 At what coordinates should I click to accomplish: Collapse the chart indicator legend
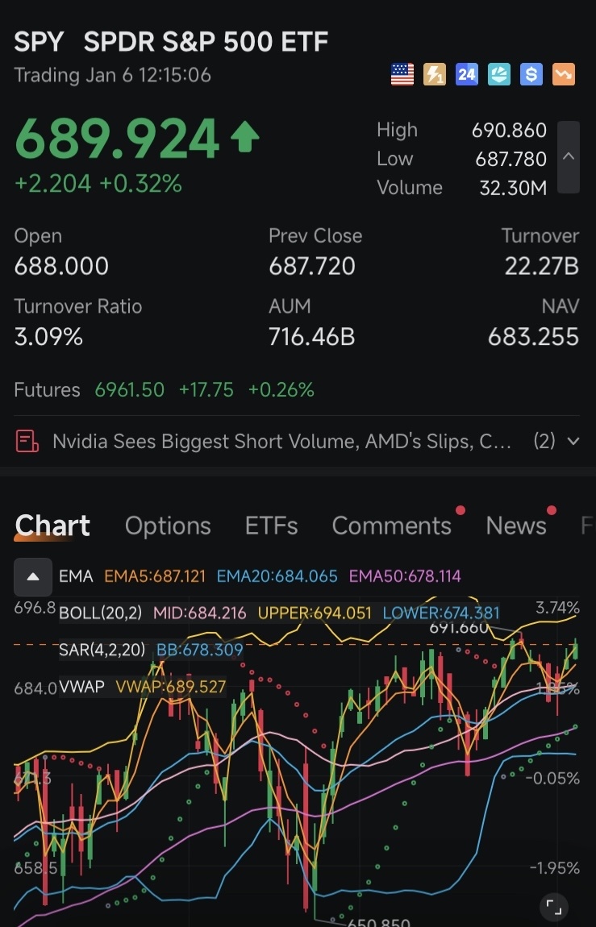[x=33, y=576]
